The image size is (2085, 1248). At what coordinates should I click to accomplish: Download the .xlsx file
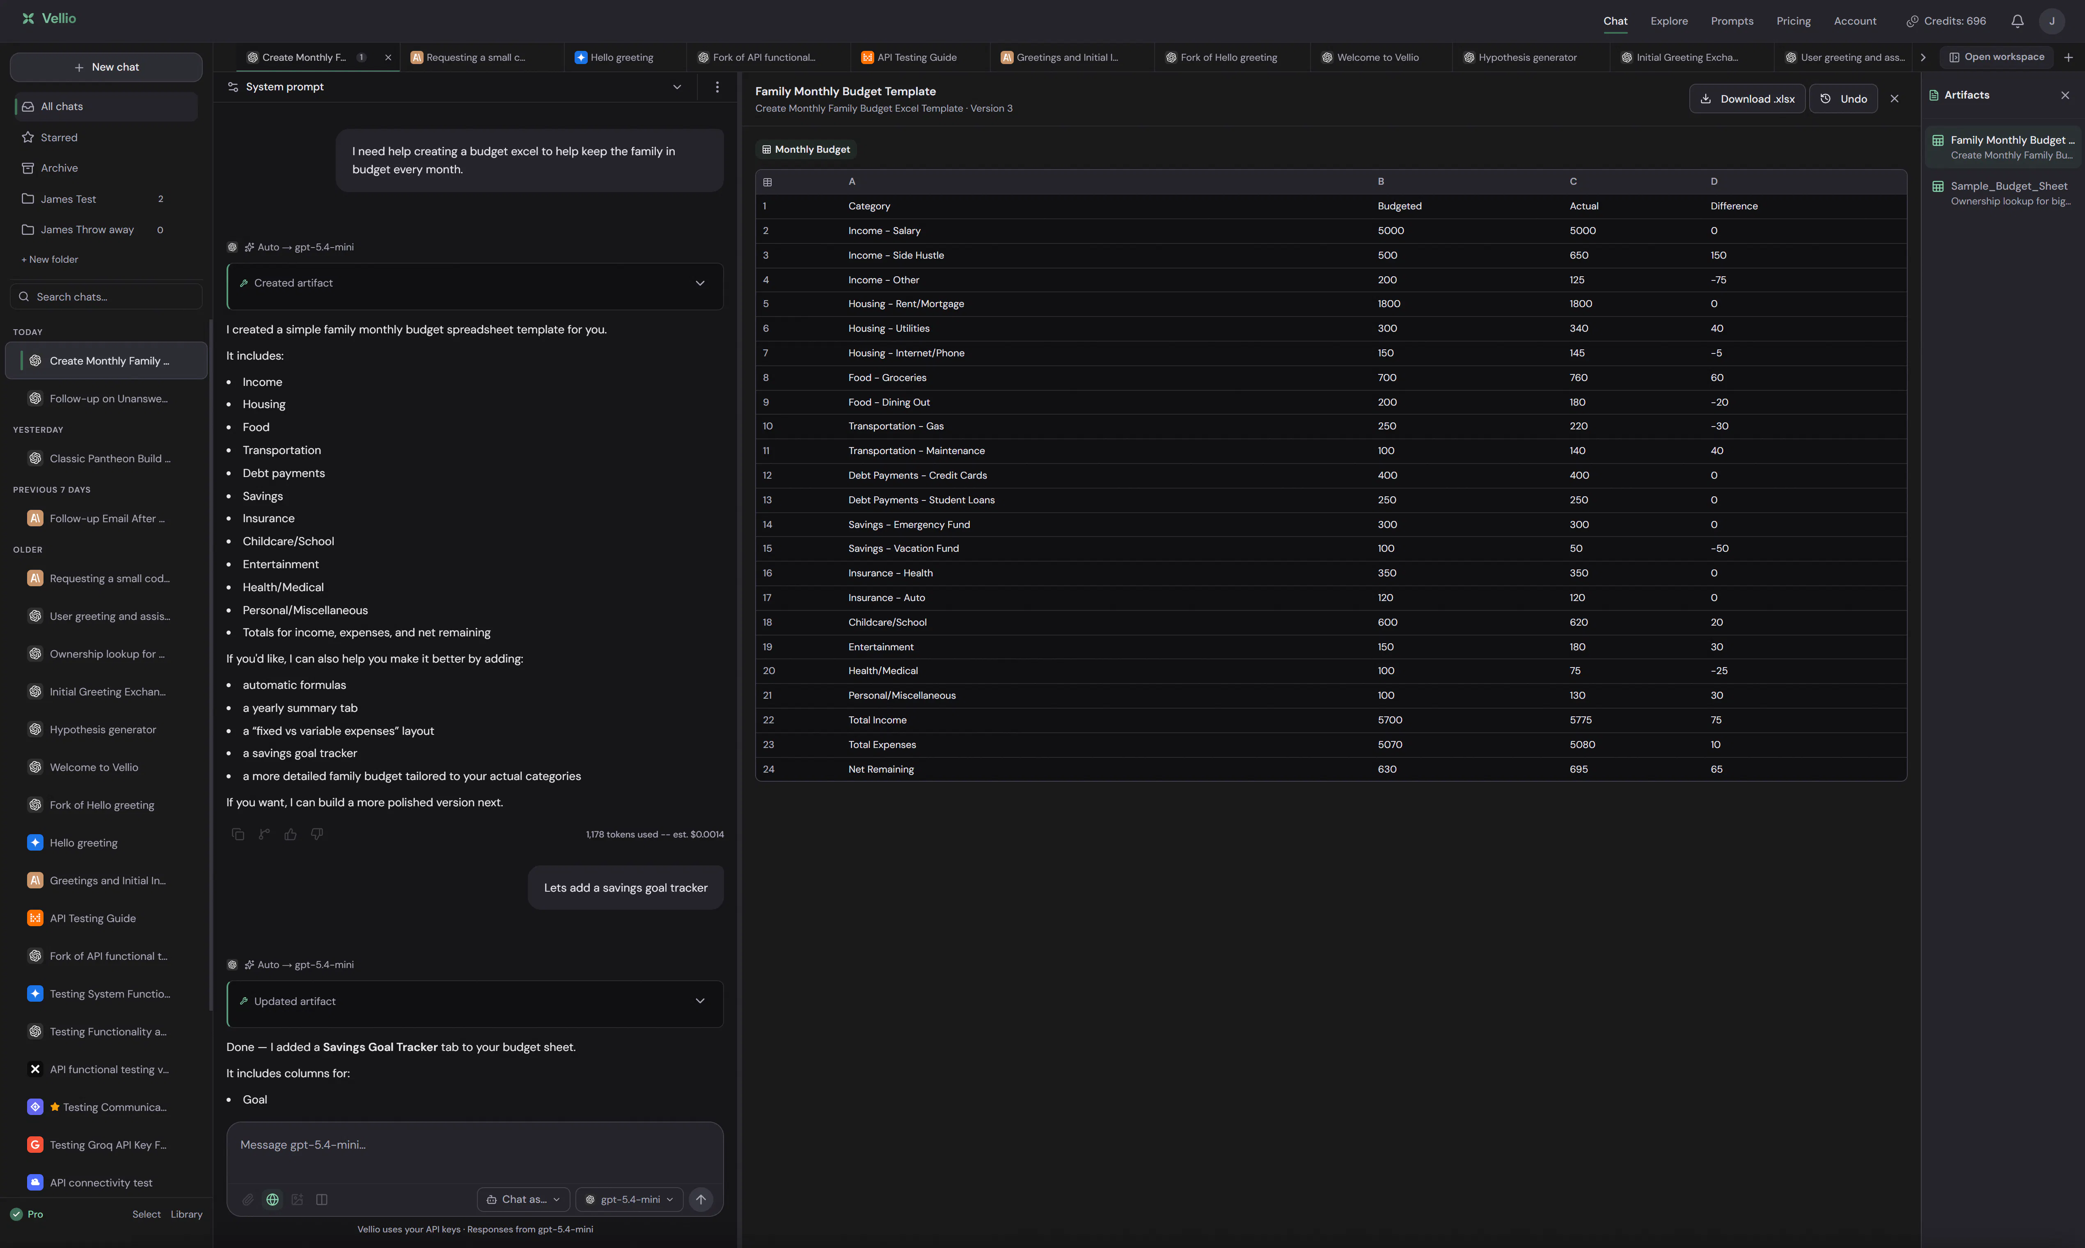[1747, 99]
